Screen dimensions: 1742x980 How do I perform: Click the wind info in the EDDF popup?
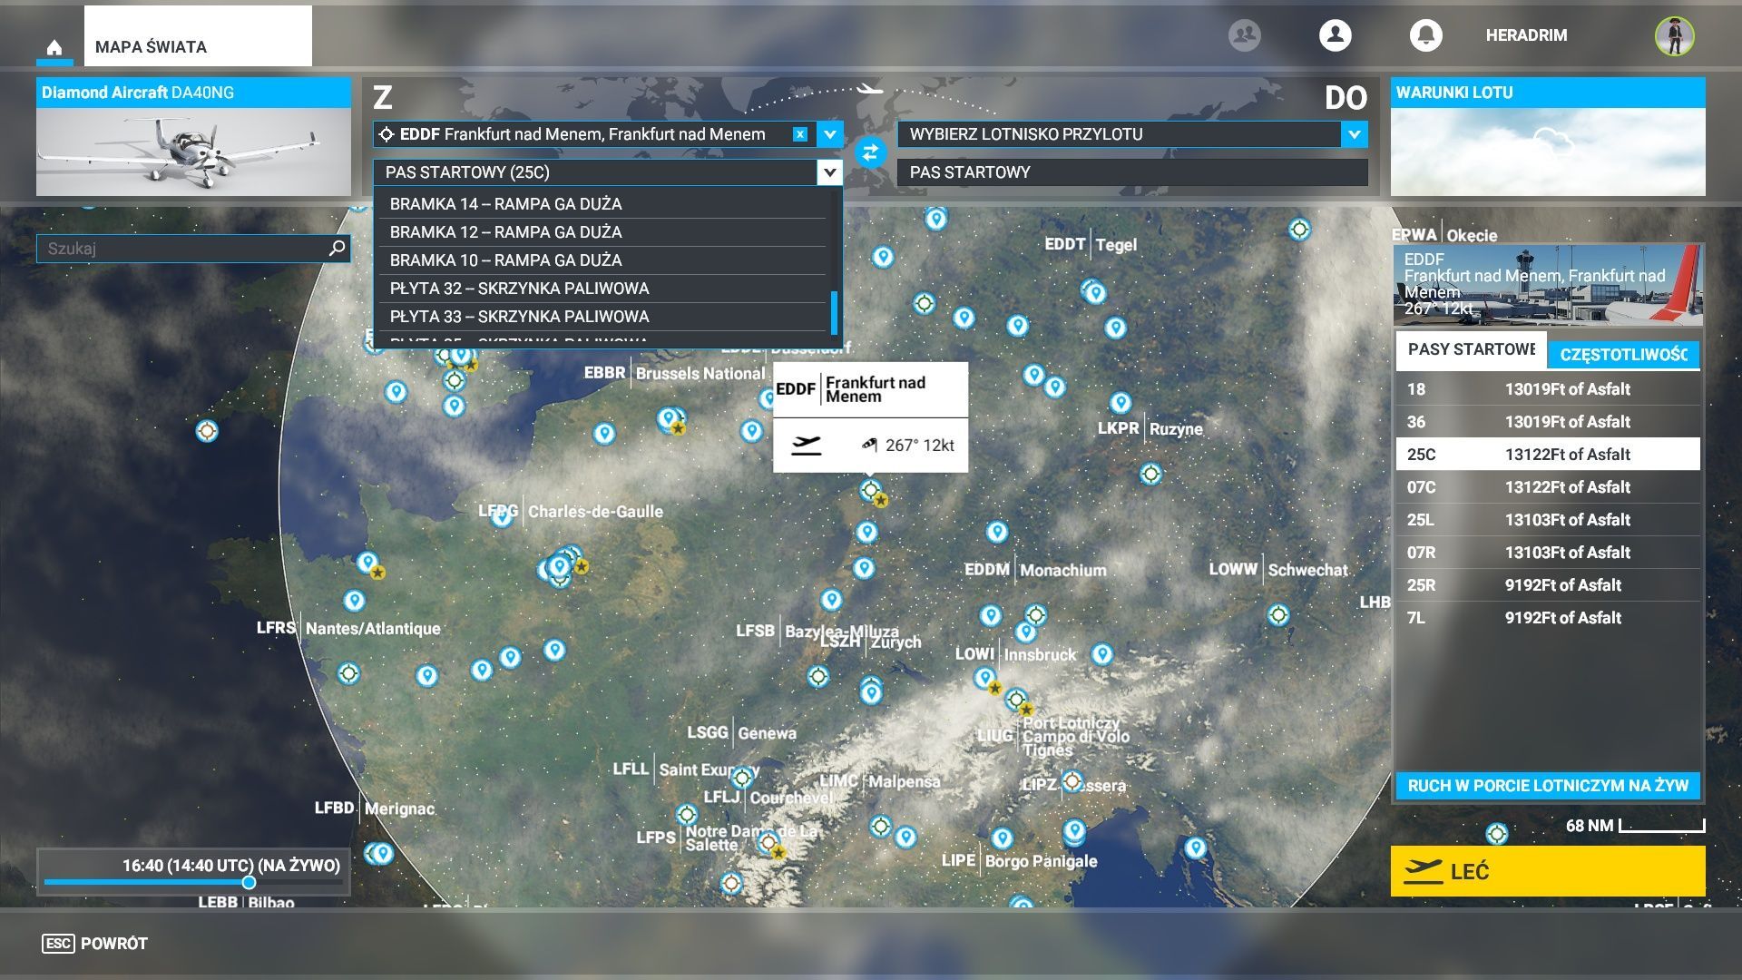(907, 446)
